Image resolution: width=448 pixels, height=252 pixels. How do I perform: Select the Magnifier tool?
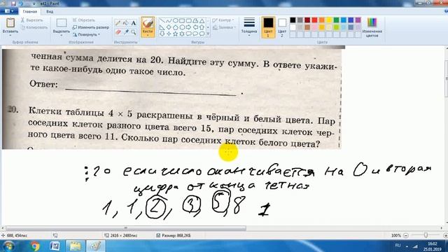coord(134,32)
